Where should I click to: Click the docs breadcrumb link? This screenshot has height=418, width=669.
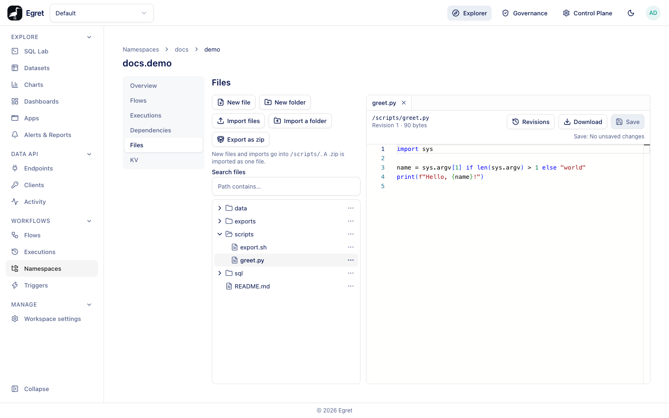(182, 49)
